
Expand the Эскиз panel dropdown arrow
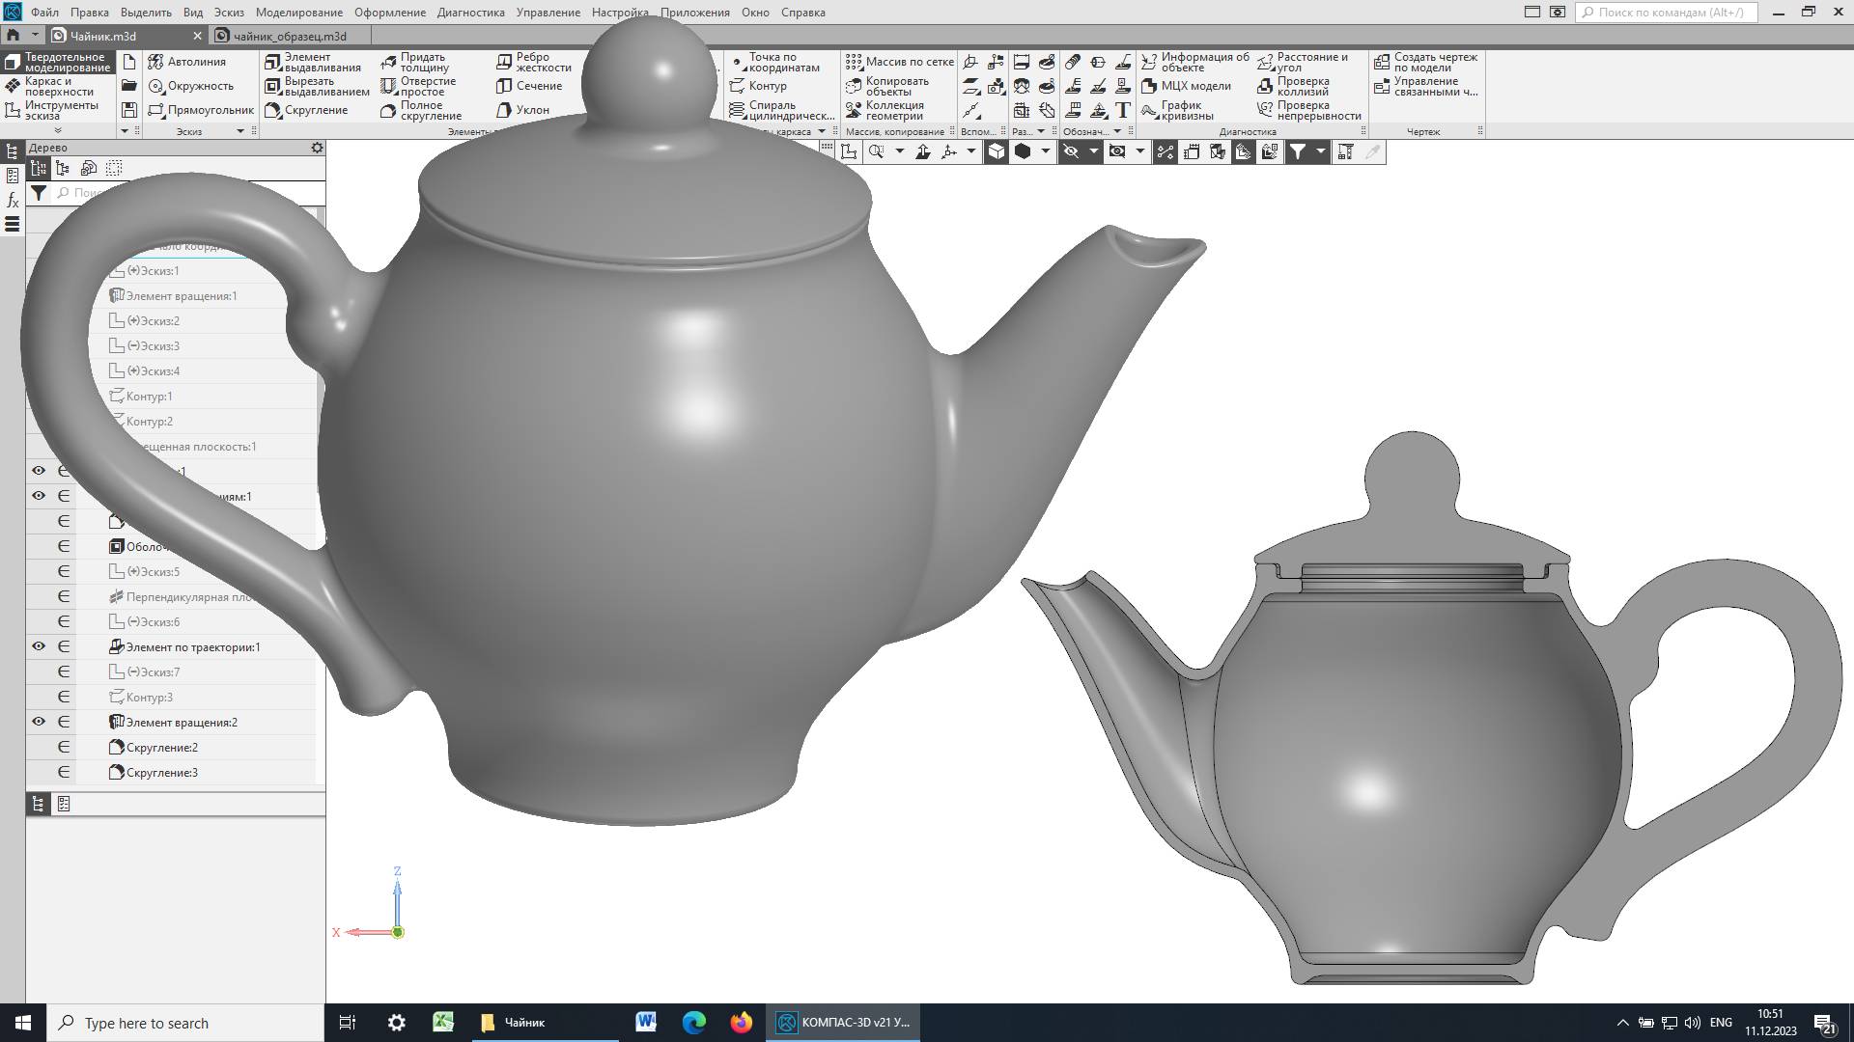[x=240, y=131]
